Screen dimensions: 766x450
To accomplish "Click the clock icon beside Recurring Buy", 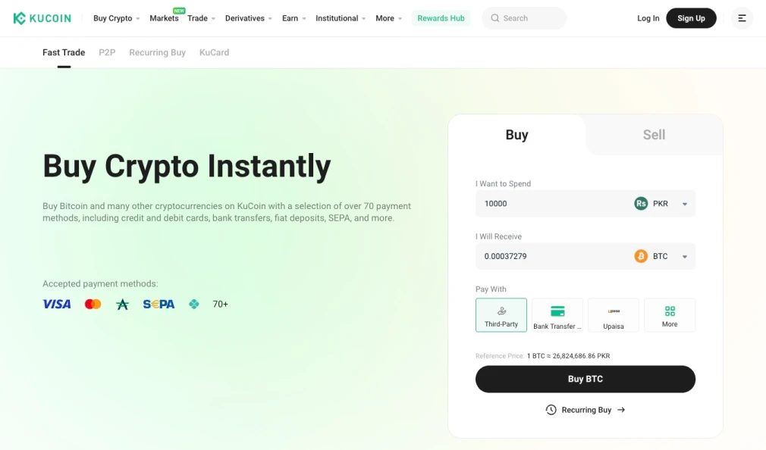I will [x=551, y=409].
